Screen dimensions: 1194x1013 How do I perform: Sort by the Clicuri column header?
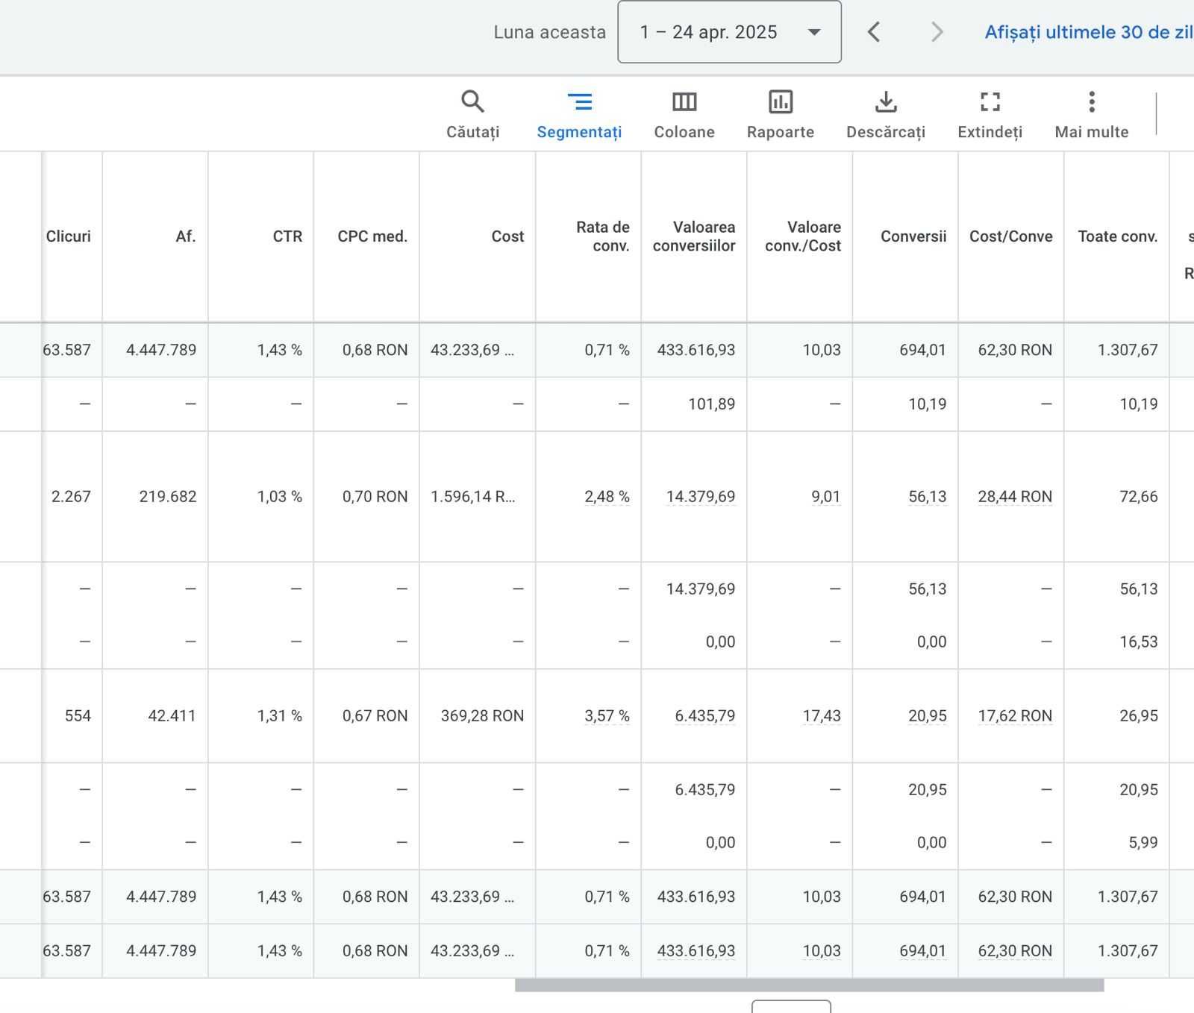pyautogui.click(x=69, y=236)
